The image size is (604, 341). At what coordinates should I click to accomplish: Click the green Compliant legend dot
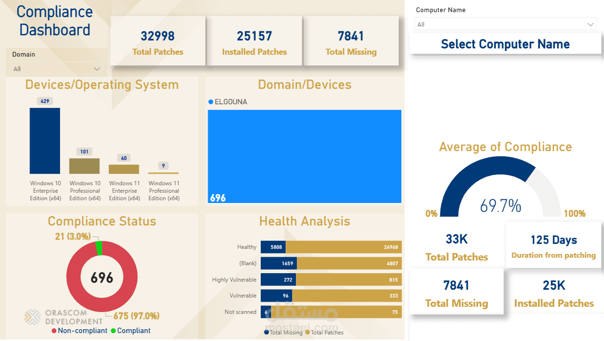(x=113, y=331)
